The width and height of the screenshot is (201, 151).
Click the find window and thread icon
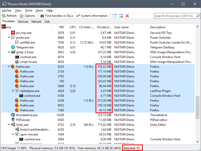[121, 16]
